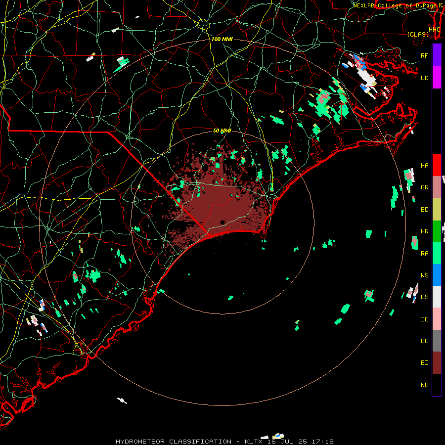Viewport: 445px width, 445px height.
Task: Click the [CLAS] units label
Action: 418,35
